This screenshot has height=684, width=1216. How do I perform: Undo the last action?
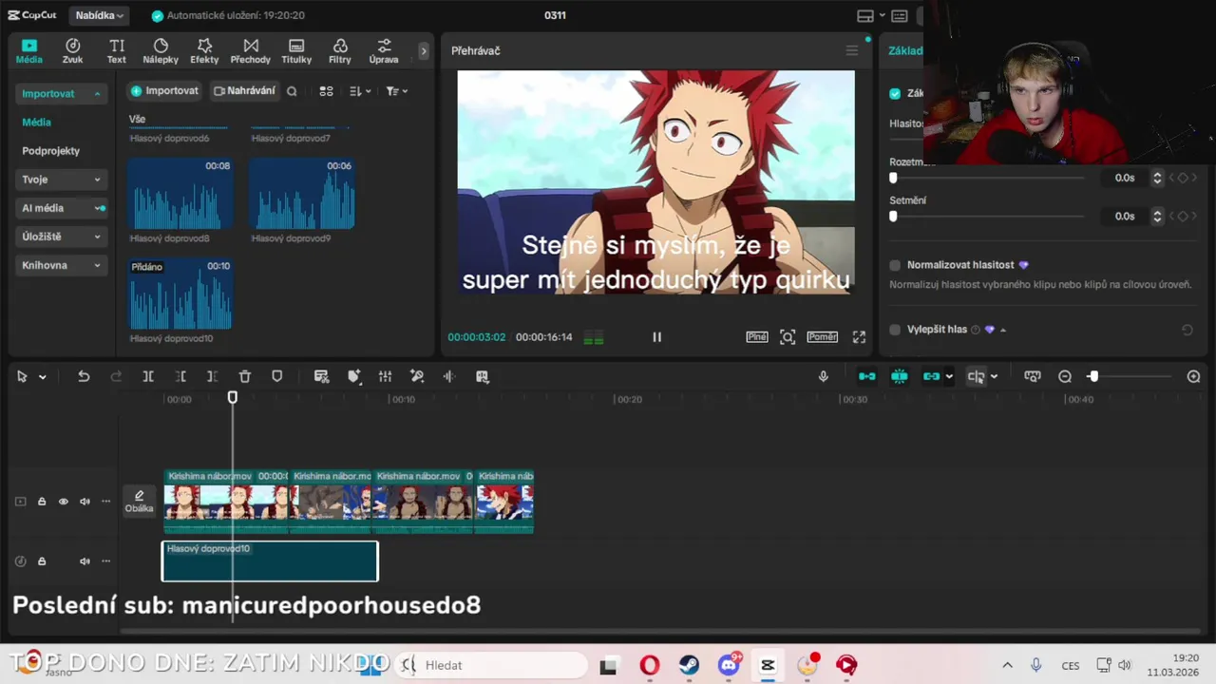click(84, 377)
